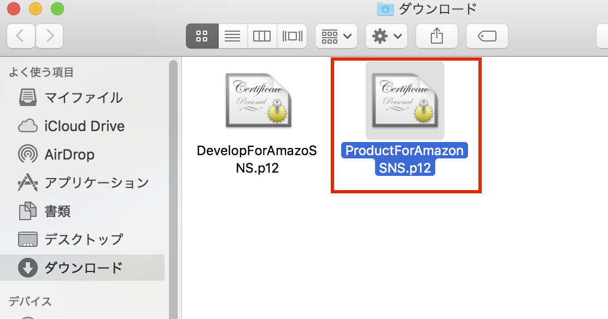Open アプリケーション folder in sidebar
The image size is (608, 319).
point(96,183)
